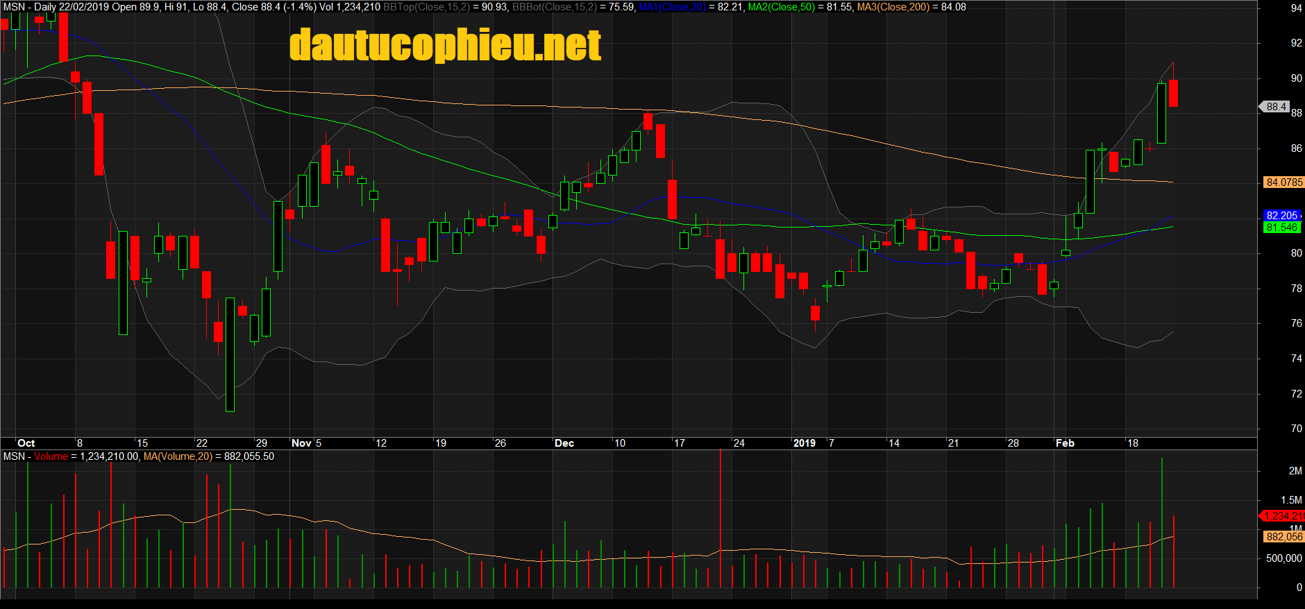Click the green 81.546 MA value tag
The image size is (1305, 609).
(x=1281, y=228)
